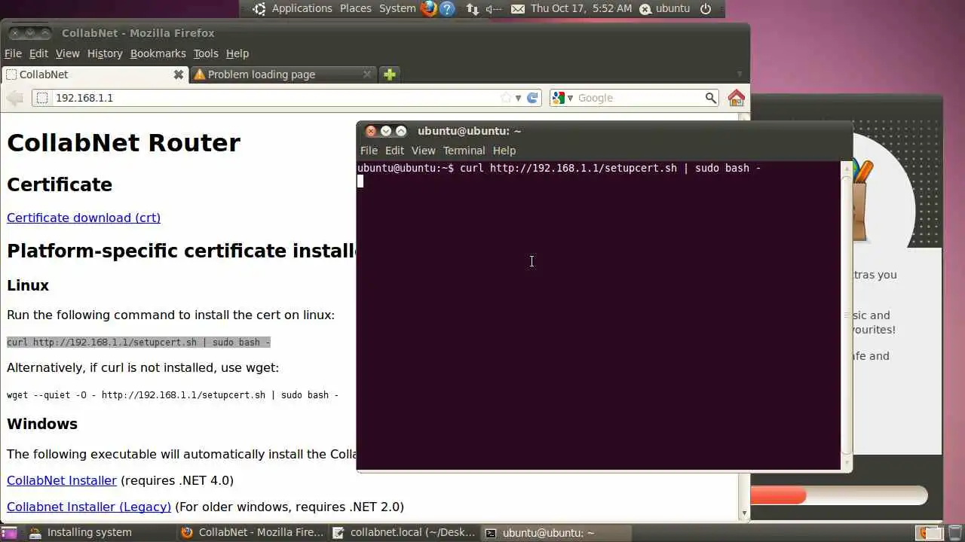
Task: Open the Places menu
Action: coord(355,8)
